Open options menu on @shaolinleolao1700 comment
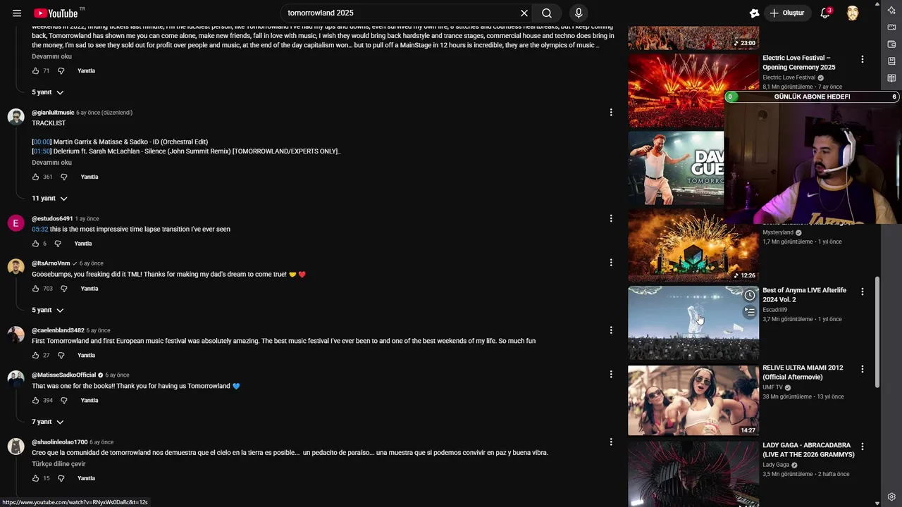 pyautogui.click(x=611, y=442)
